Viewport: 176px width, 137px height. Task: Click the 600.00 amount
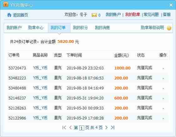pos(121,98)
